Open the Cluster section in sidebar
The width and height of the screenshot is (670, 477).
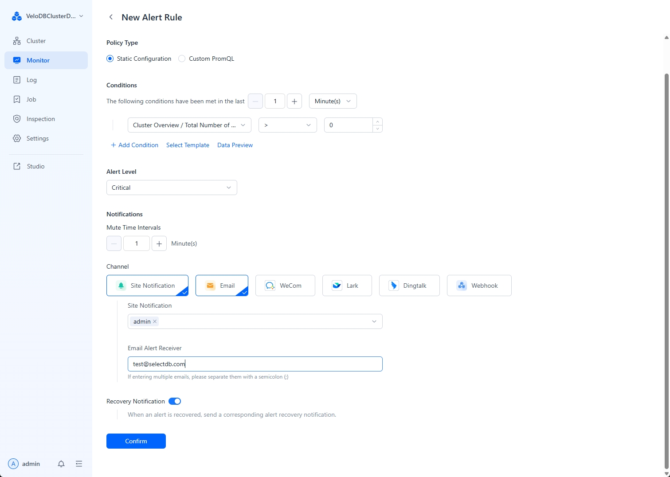(36, 40)
